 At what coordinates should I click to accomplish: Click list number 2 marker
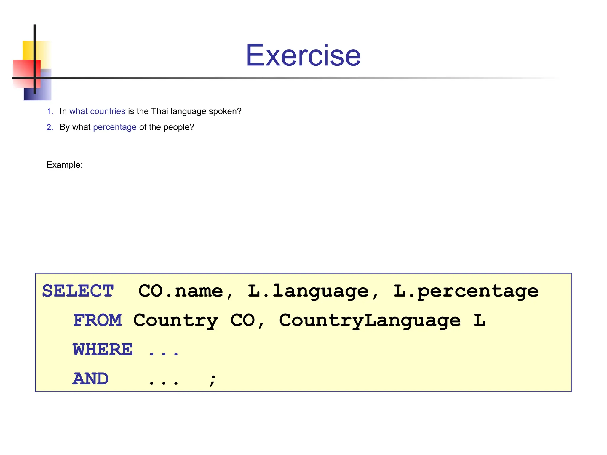50,127
